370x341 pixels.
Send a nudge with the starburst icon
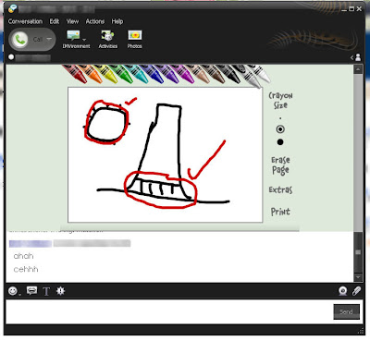click(x=60, y=290)
